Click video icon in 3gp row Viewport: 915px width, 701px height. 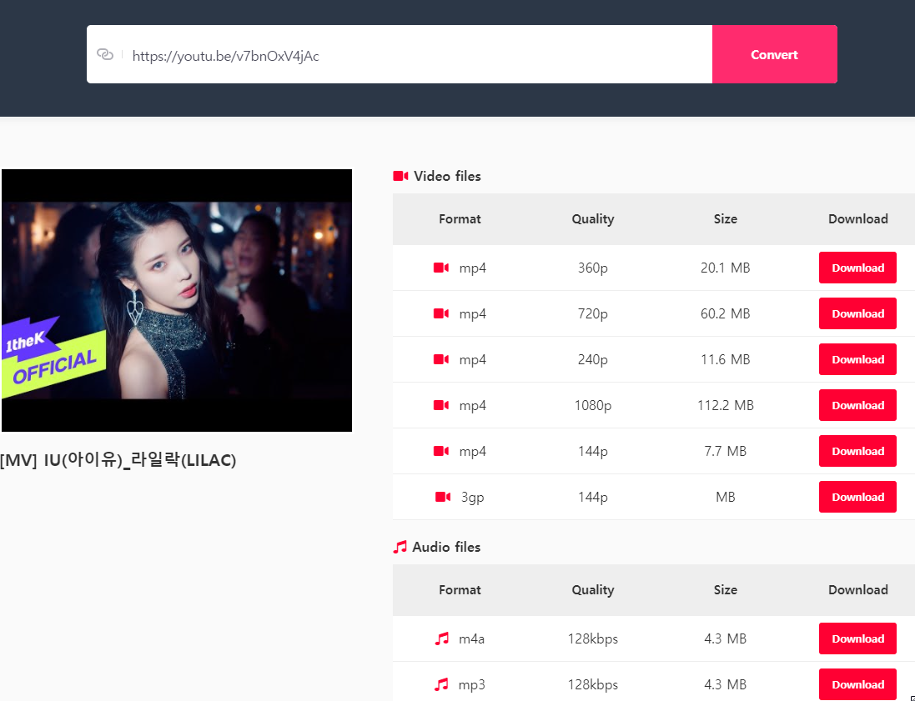point(443,497)
